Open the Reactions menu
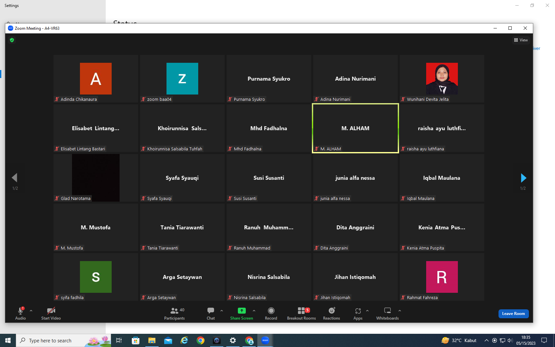 click(x=331, y=313)
